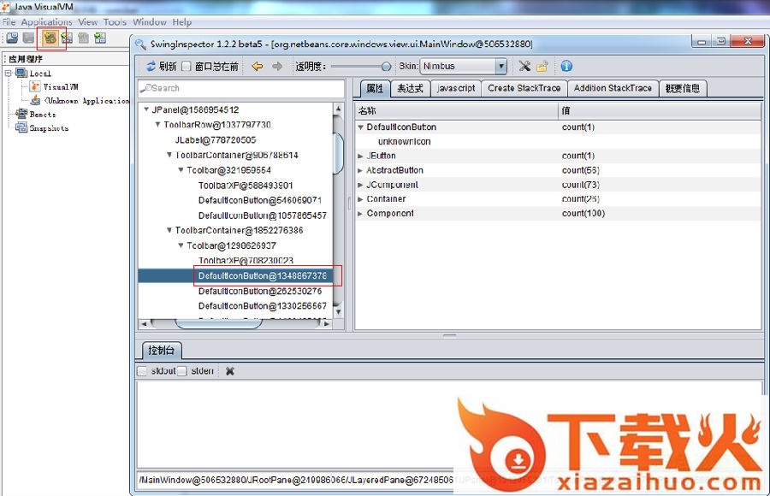Select ToolbarXP@588493901 in tree
Image resolution: width=770 pixels, height=496 pixels.
click(246, 185)
